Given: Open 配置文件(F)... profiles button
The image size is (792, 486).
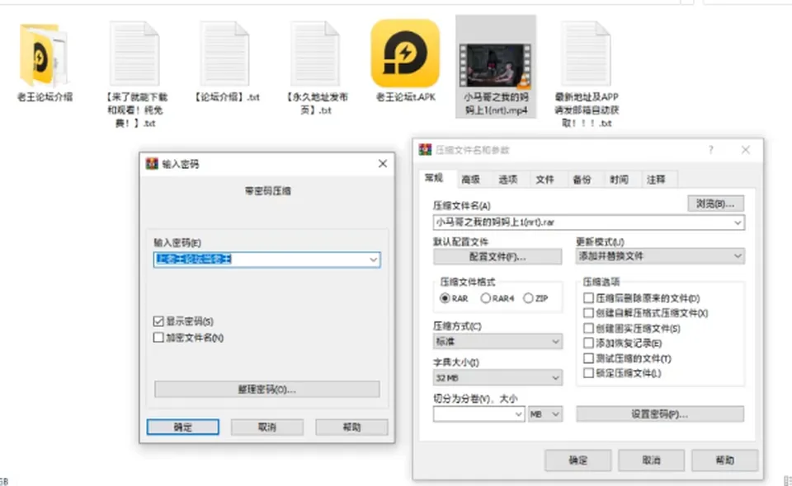Looking at the screenshot, I should (497, 257).
